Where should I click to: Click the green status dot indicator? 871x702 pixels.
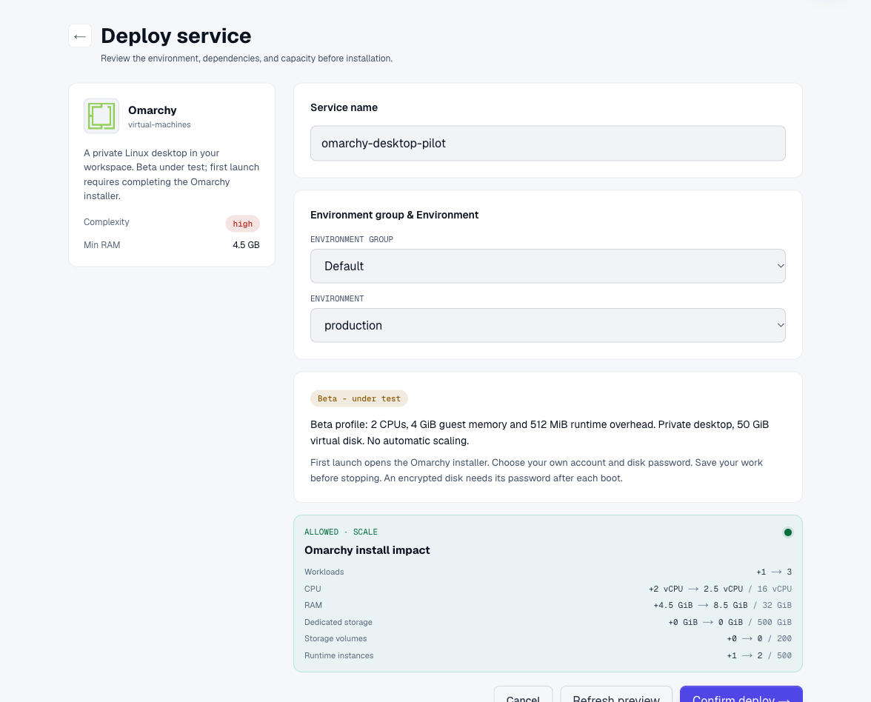pyautogui.click(x=788, y=532)
